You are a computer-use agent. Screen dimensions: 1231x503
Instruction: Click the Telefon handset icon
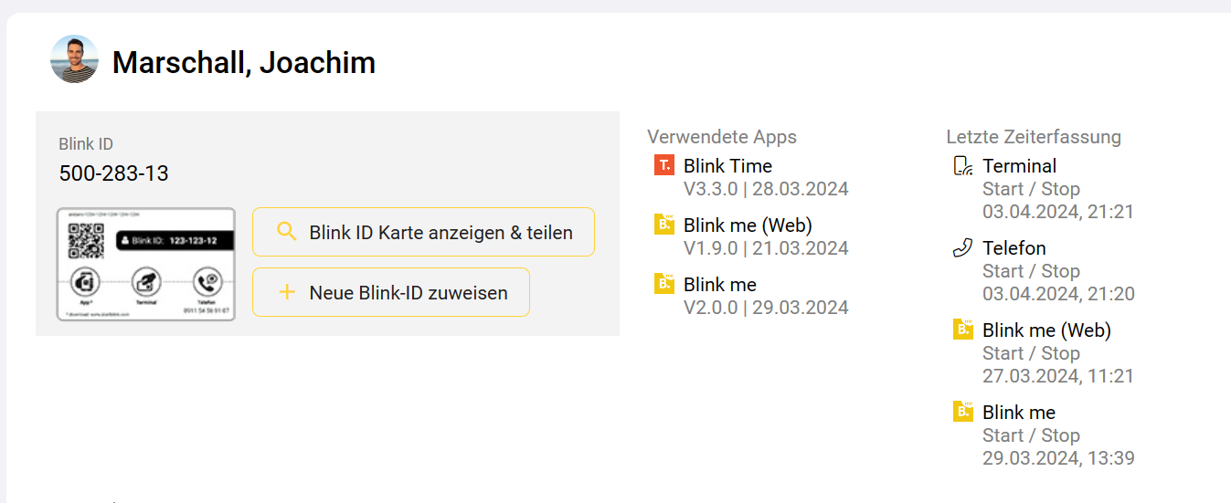pos(963,248)
